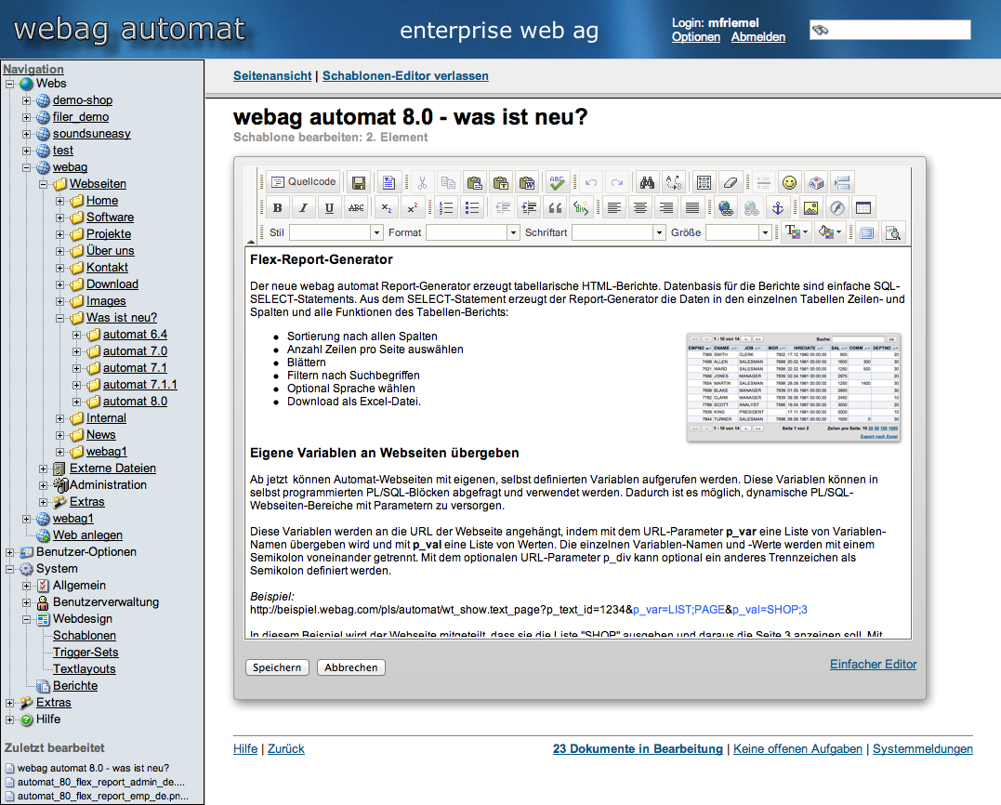Insert an image with the picture icon
1001x805 pixels.
pos(810,207)
